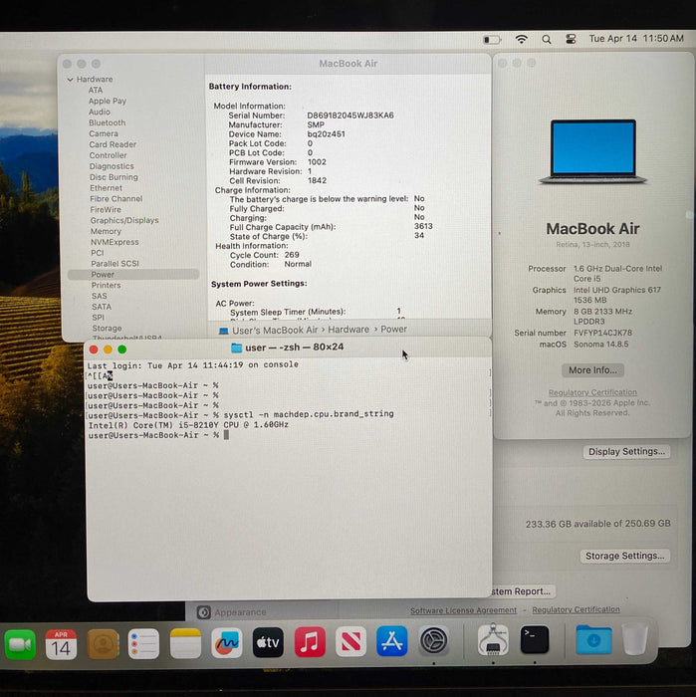Select PCI in Hardware sidebar

[x=98, y=253]
